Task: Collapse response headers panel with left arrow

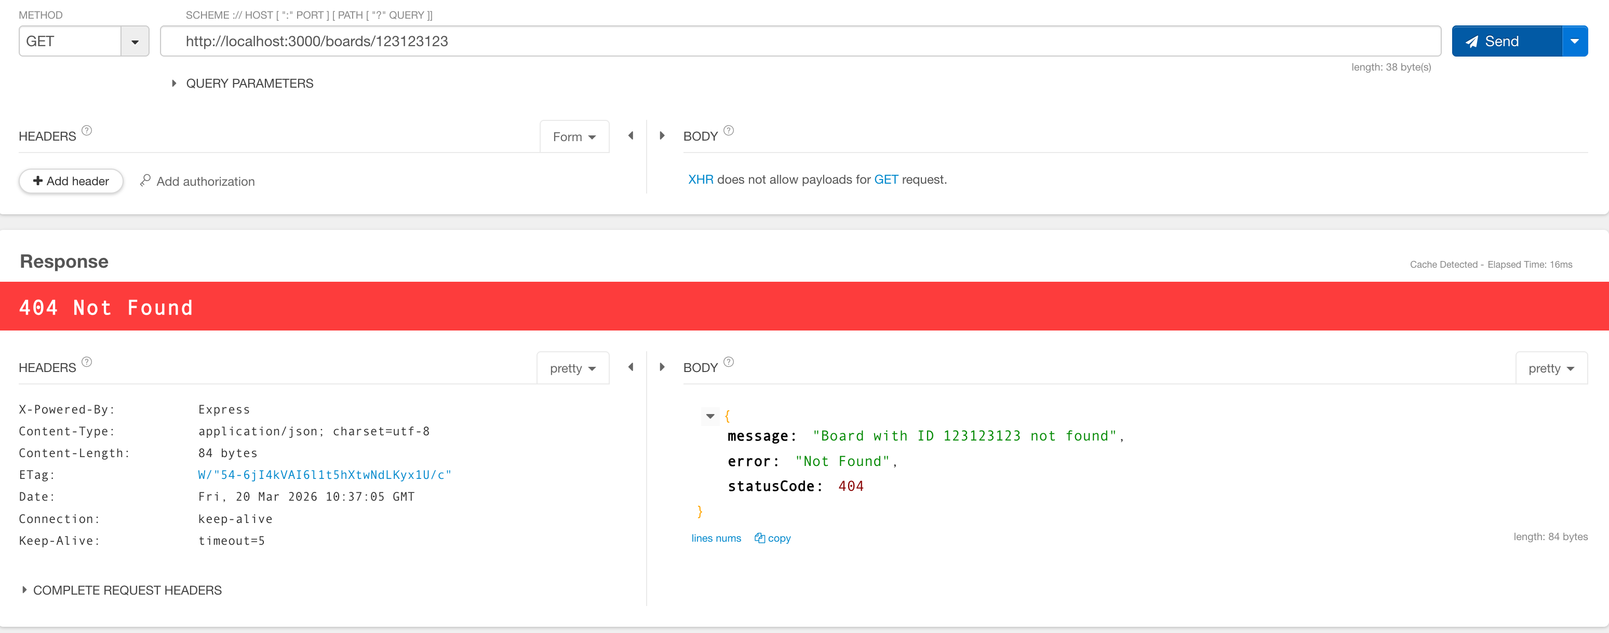Action: click(631, 367)
